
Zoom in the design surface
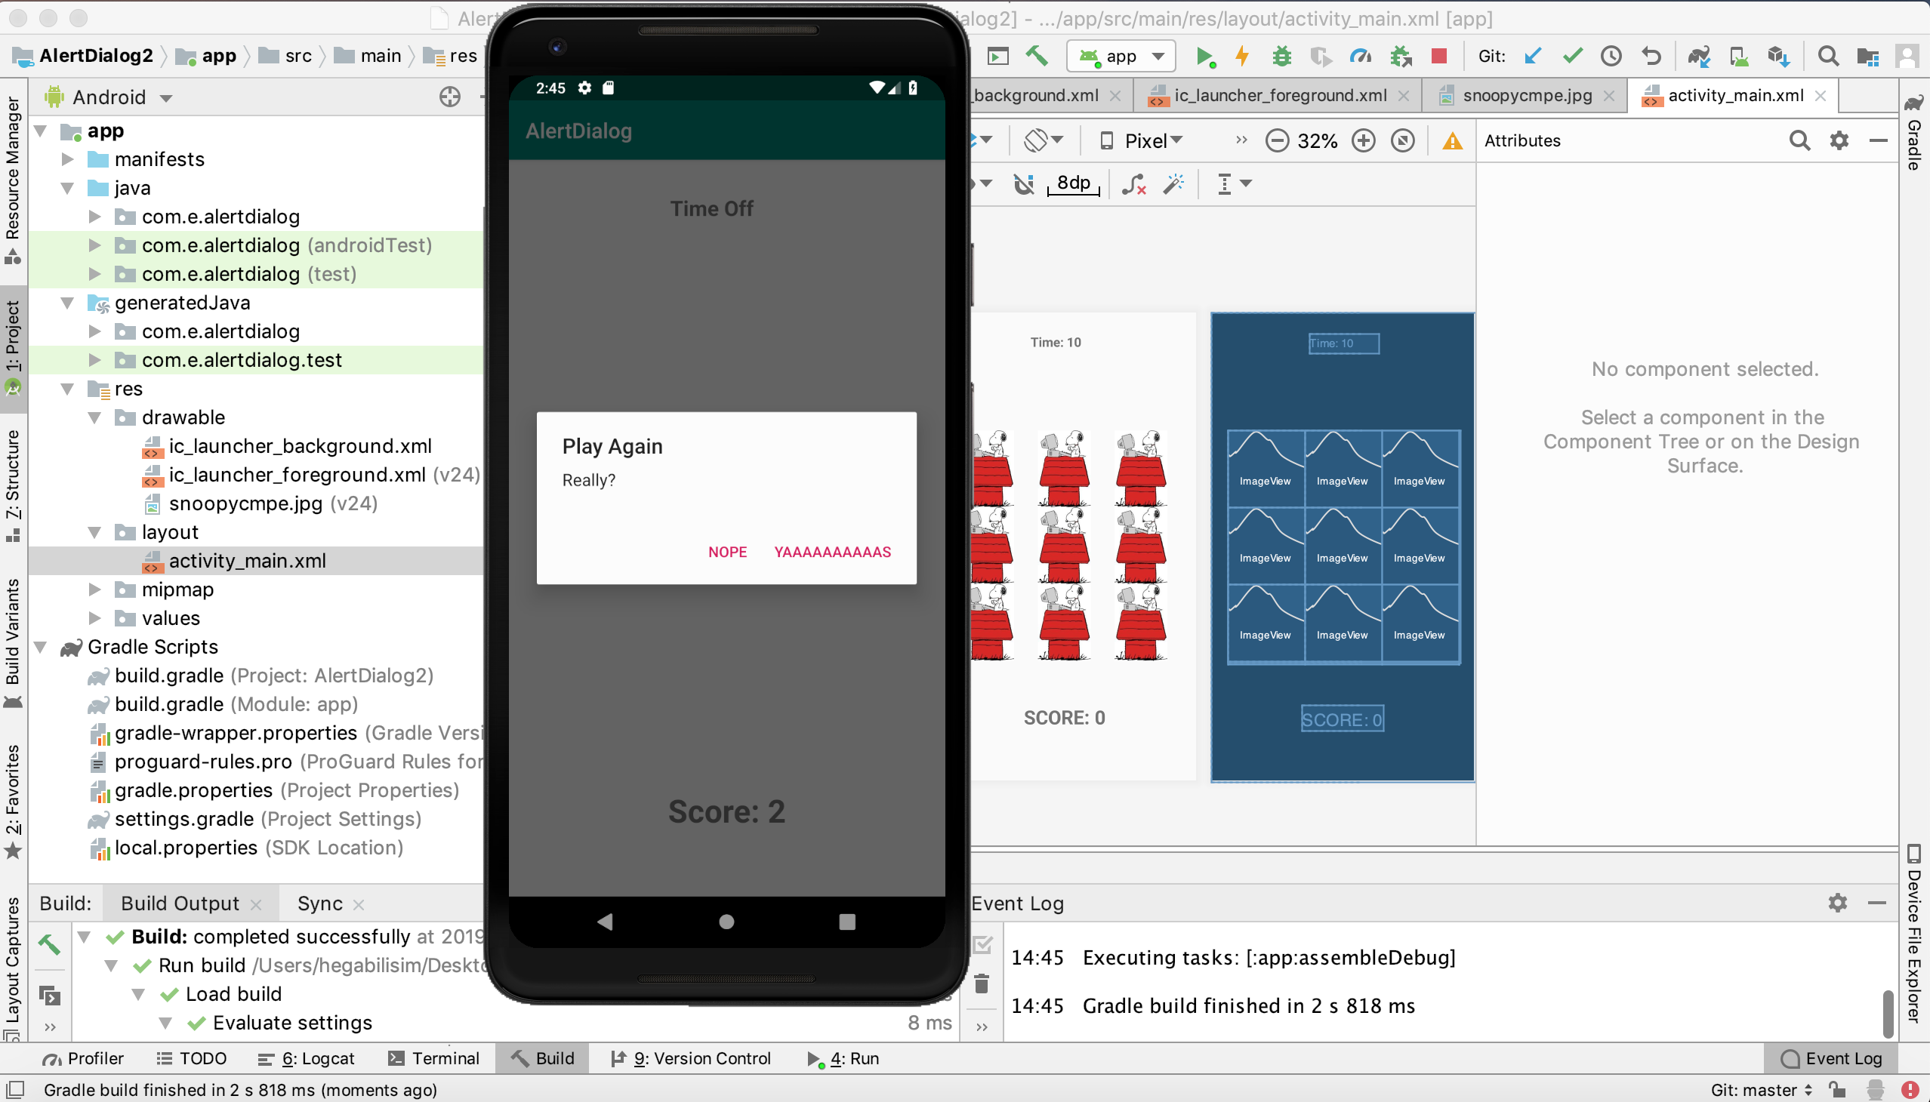pos(1363,141)
